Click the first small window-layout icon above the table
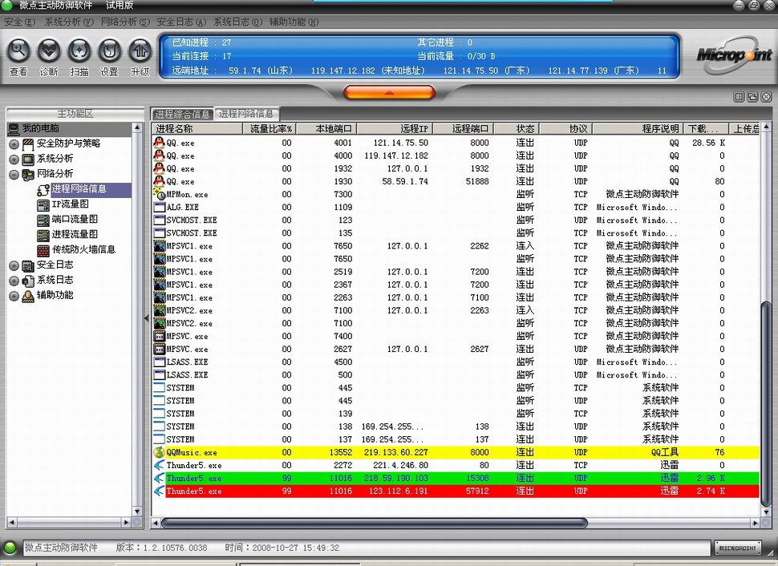 (x=739, y=97)
